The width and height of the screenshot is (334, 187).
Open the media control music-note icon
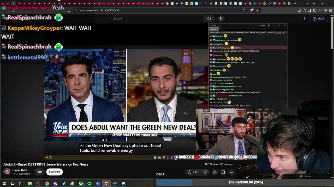[305, 10]
